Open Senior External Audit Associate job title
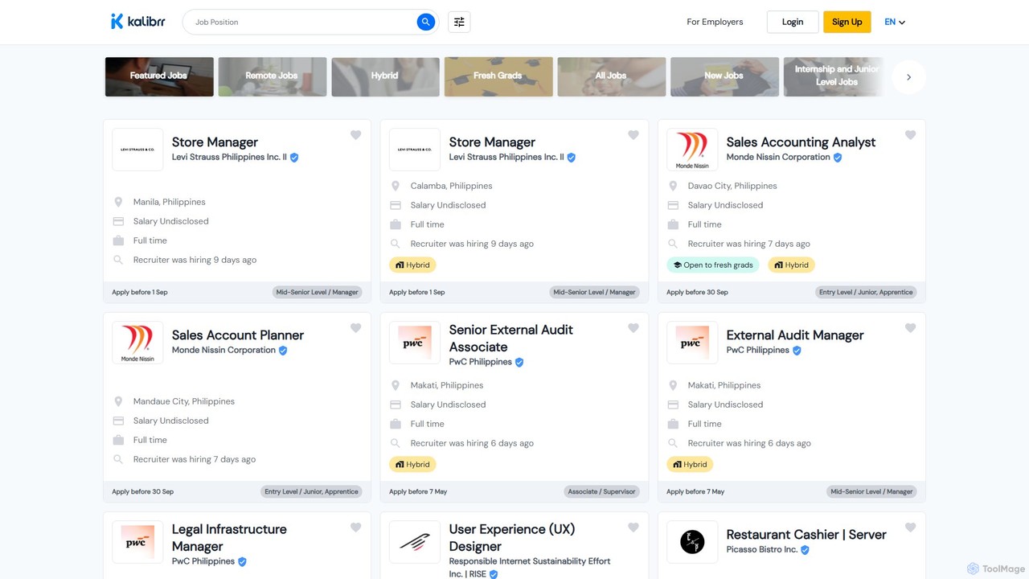This screenshot has width=1029, height=579. [511, 339]
